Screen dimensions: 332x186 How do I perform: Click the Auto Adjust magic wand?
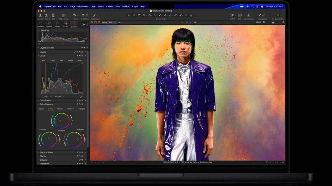click(94, 15)
